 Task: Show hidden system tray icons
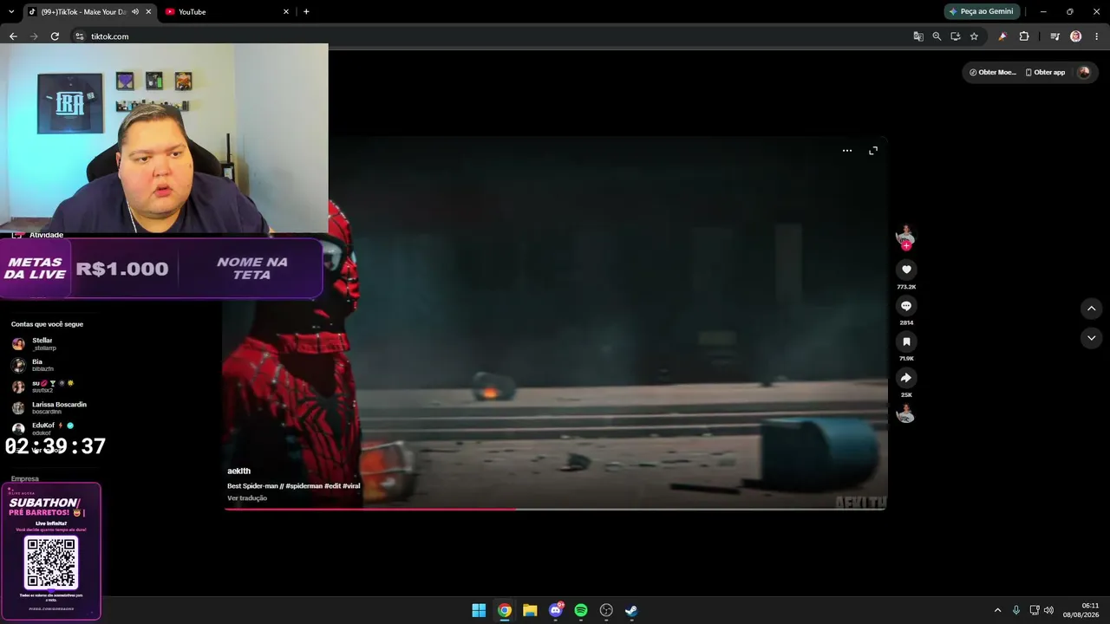point(997,610)
